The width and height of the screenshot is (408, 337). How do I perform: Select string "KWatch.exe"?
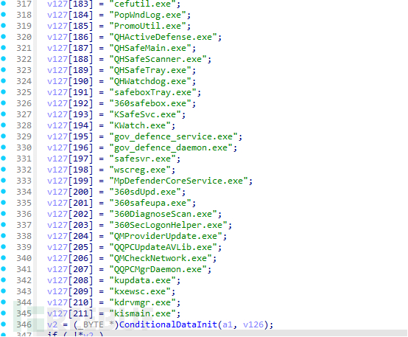click(140, 125)
